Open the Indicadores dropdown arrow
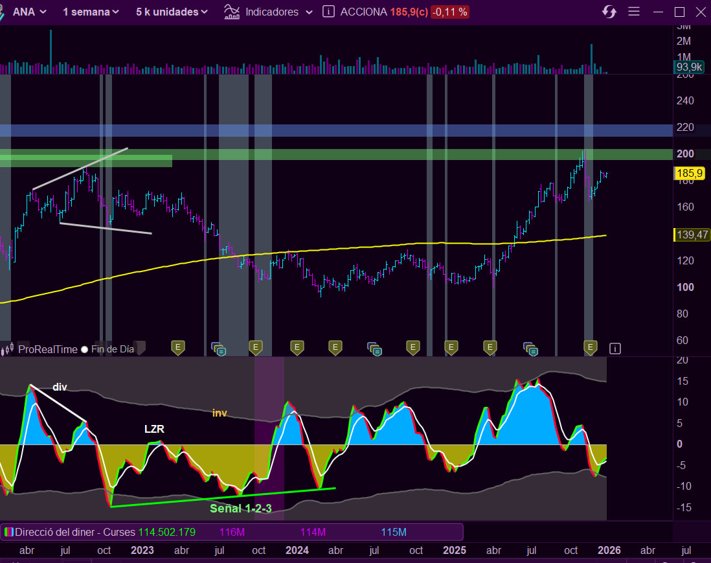 click(x=309, y=12)
